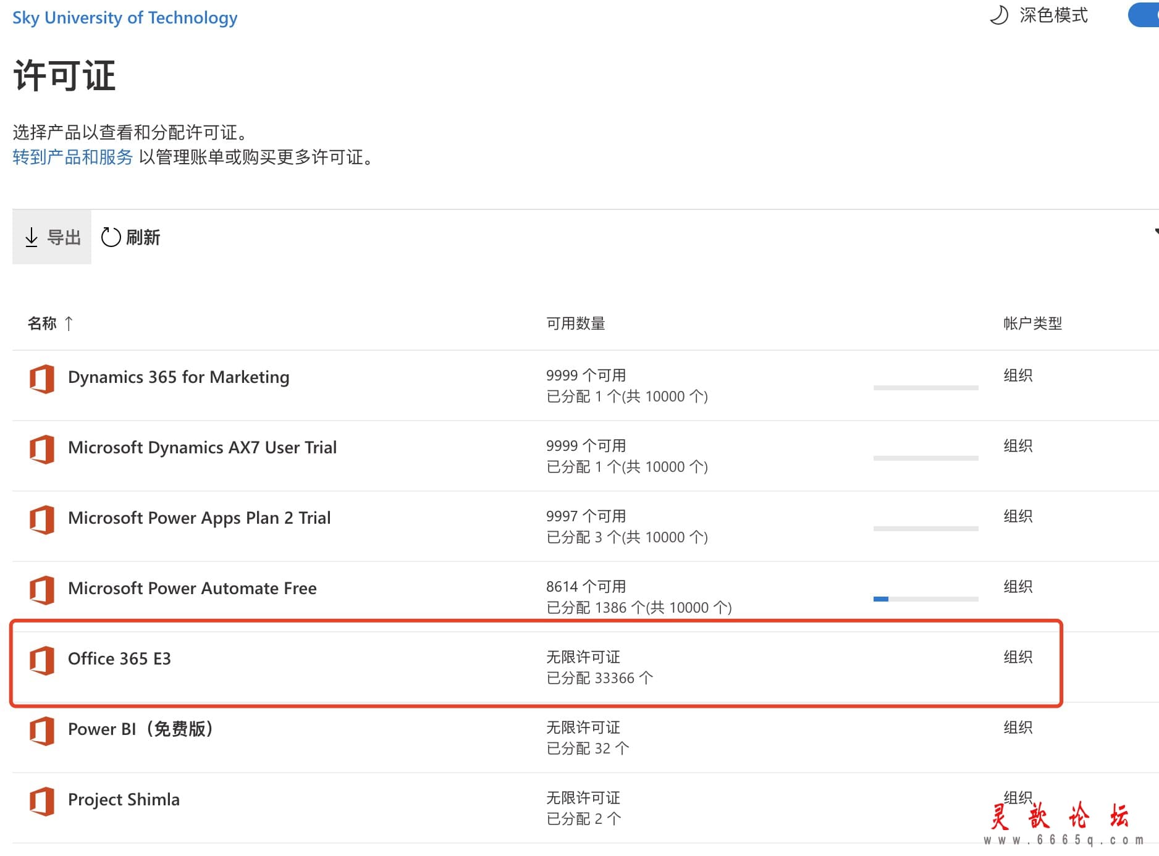The height and width of the screenshot is (856, 1159).
Task: Click the Office icon for Project Shimla
Action: click(42, 801)
